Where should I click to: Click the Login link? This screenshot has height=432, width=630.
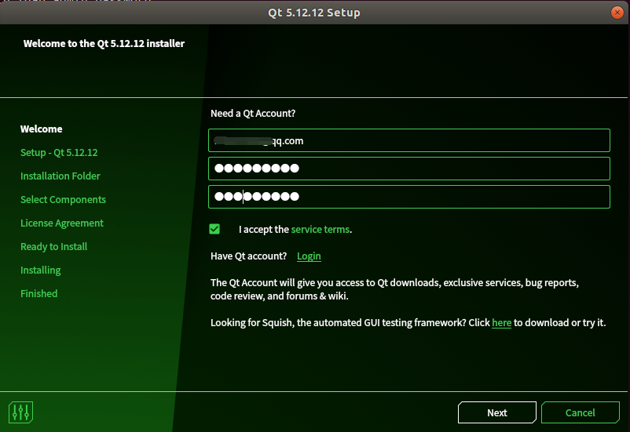(309, 256)
